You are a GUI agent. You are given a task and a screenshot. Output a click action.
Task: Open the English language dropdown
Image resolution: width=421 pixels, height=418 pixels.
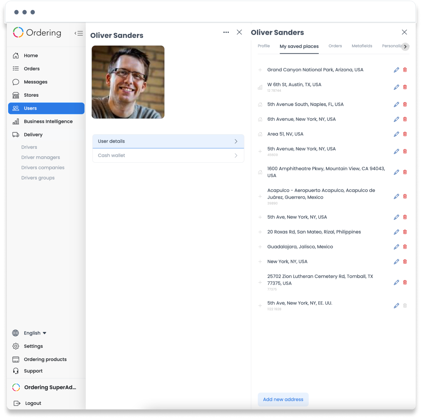[x=35, y=333]
